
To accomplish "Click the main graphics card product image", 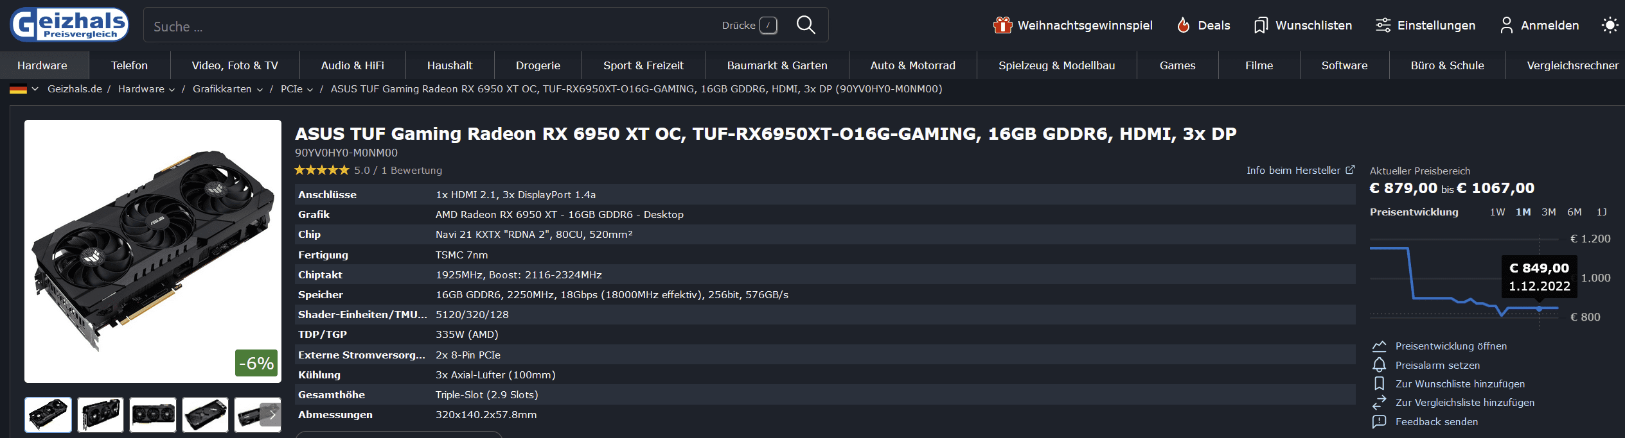I will 153,251.
